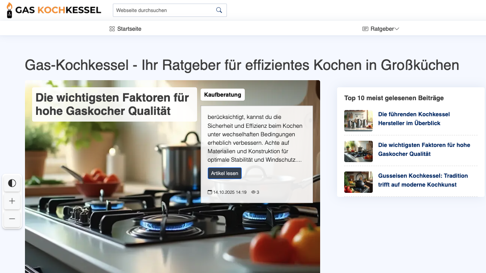Click the calendar icon on the article card
Viewport: 486px width, 273px height.
tap(210, 192)
